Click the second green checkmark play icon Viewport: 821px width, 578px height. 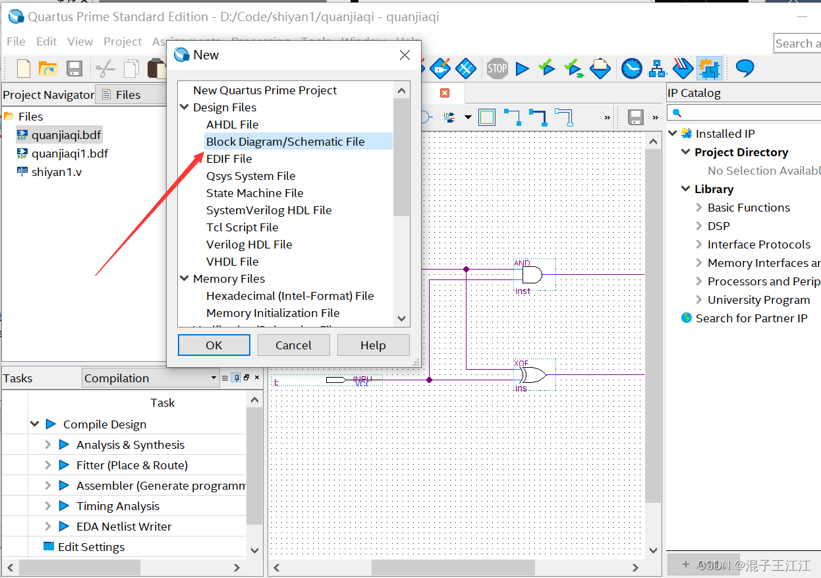(x=574, y=68)
